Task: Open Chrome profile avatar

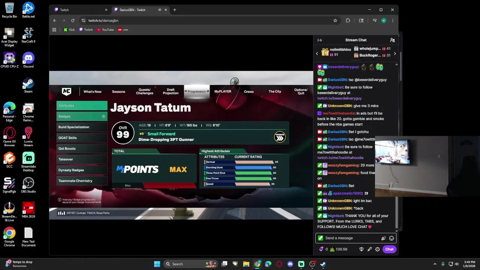Action: (383, 21)
